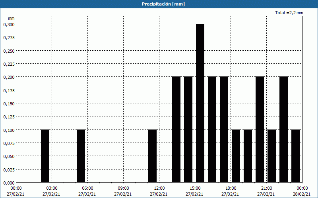Click the "mm" unit label above the y-axis
Image resolution: width=318 pixels, height=198 pixels.
(x=11, y=18)
